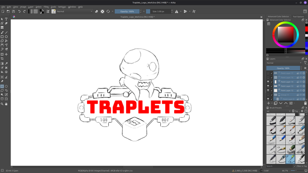Open the fill patterns toolbar button
The image size is (308, 173).
pyautogui.click(x=36, y=12)
